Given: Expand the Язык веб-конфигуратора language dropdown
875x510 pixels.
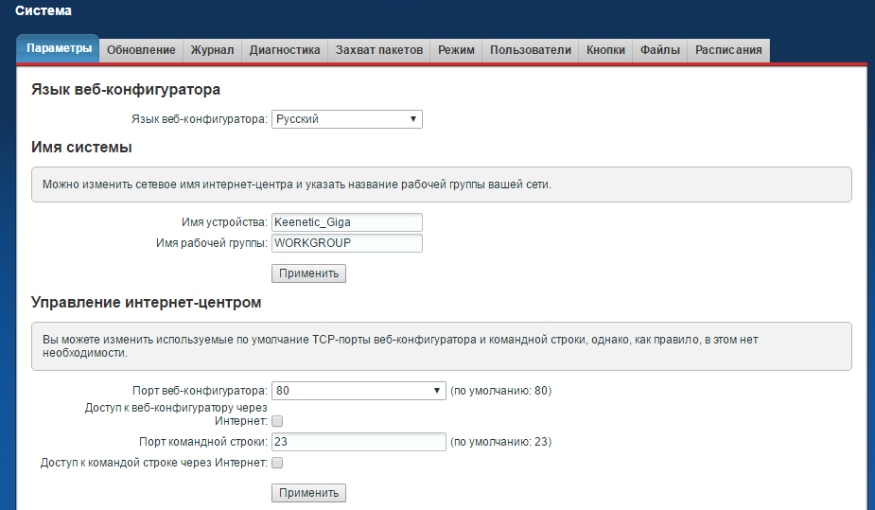Looking at the screenshot, I should click(x=346, y=119).
